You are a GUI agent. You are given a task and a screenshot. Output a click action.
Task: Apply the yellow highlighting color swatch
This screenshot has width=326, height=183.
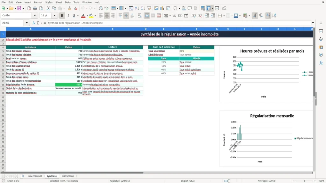(91, 16)
